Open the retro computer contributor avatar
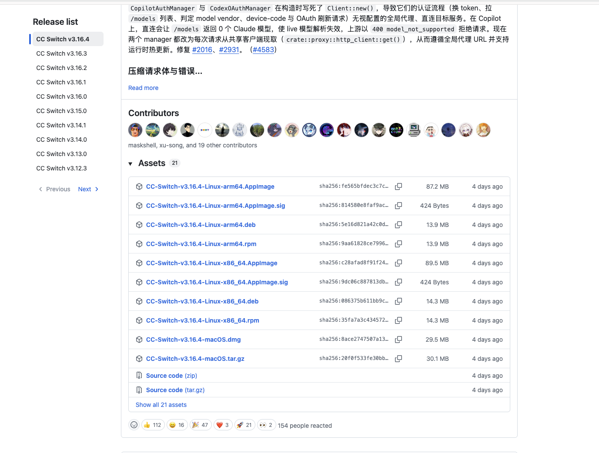The width and height of the screenshot is (599, 453). coord(414,130)
